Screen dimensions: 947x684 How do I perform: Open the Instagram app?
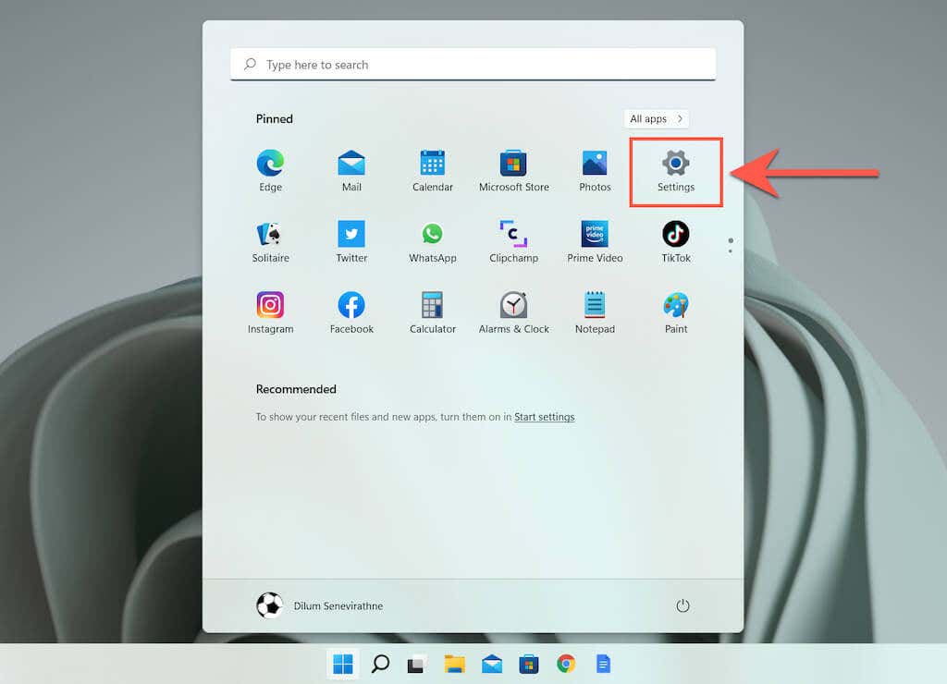coord(270,313)
